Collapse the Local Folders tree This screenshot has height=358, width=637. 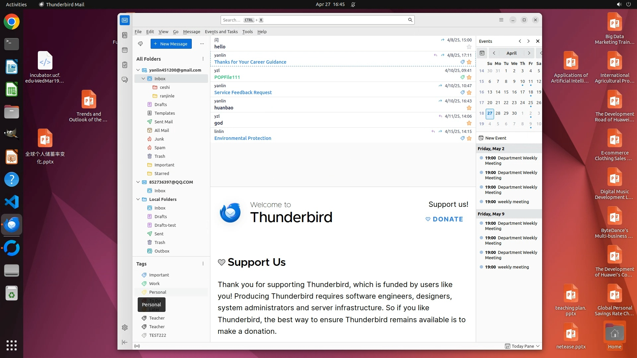(x=138, y=199)
